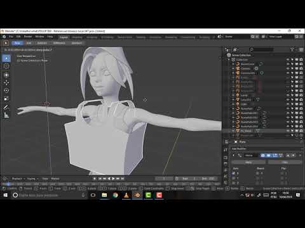Open the timeline editor type selector
The height and width of the screenshot is (228, 305).
point(5,179)
